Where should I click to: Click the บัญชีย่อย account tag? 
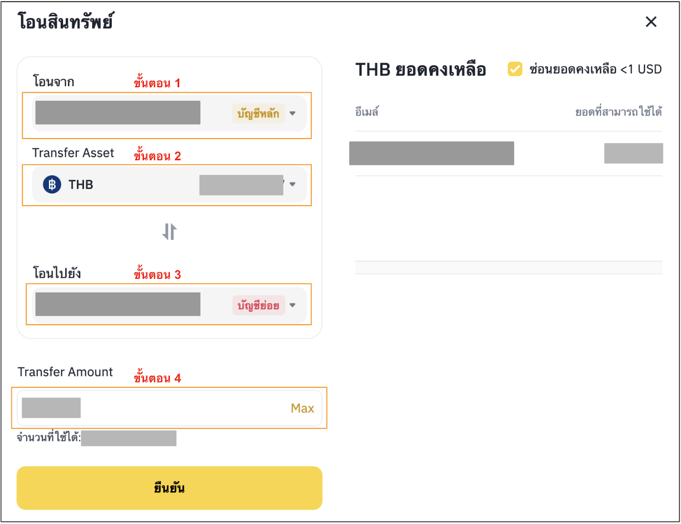click(258, 305)
